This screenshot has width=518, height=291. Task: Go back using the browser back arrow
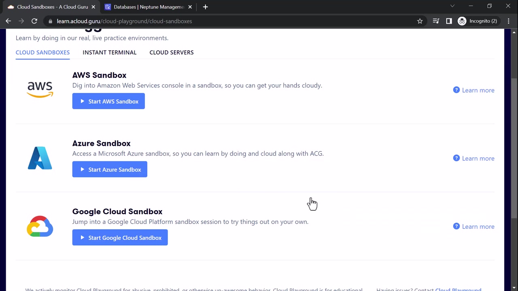pyautogui.click(x=8, y=21)
